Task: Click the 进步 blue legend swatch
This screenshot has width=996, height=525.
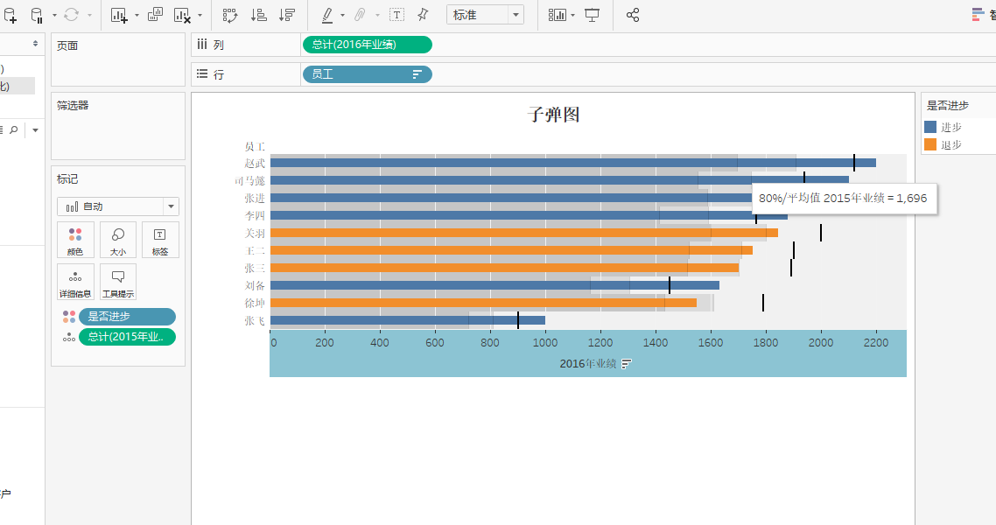Action: [930, 127]
